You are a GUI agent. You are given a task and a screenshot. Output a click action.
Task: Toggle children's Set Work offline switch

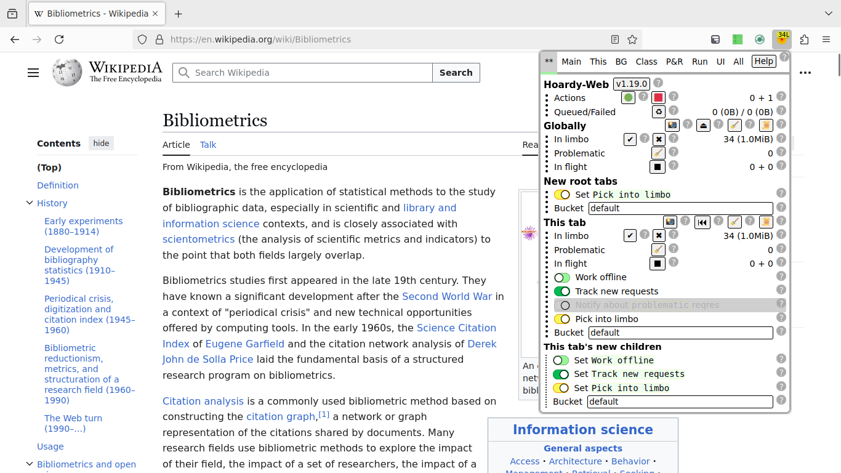[x=561, y=360]
